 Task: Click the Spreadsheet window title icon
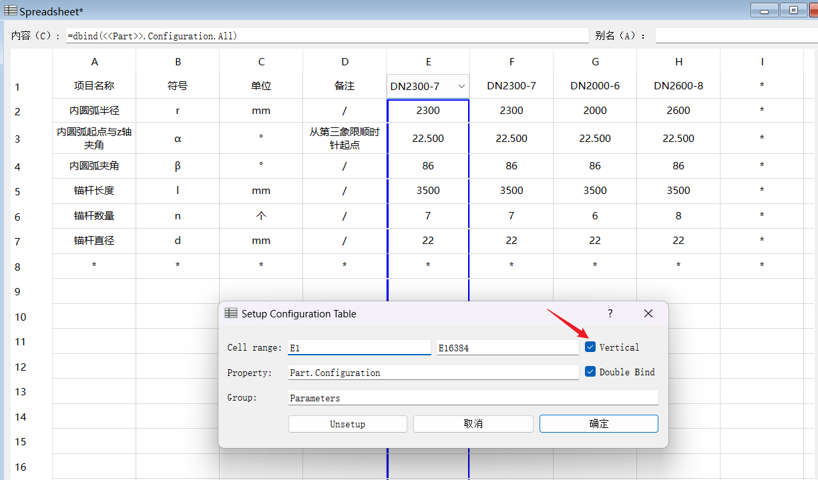[x=11, y=11]
